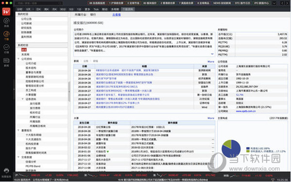Click the PE(TTM) value 6.28
291x182 pixels.
pos(284,42)
